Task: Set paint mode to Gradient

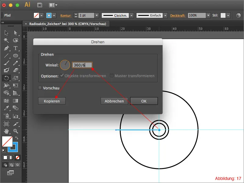Action: (11, 158)
